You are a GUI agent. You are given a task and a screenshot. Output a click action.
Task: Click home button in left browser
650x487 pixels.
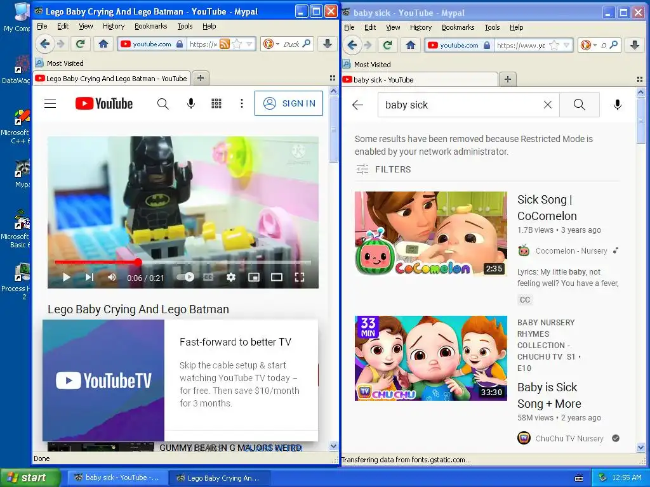(x=103, y=44)
